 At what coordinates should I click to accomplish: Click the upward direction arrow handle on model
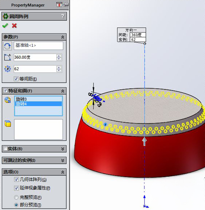145,142
